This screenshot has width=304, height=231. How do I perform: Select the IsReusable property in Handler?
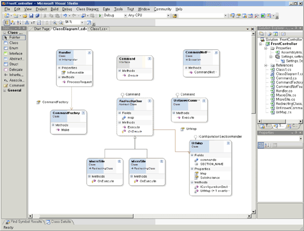pyautogui.click(x=75, y=72)
